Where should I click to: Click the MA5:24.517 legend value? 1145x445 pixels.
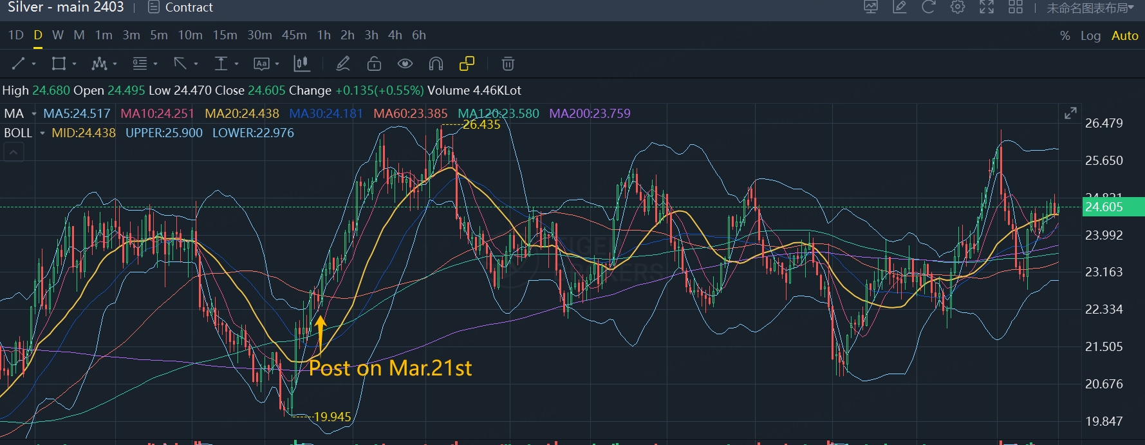click(x=77, y=114)
